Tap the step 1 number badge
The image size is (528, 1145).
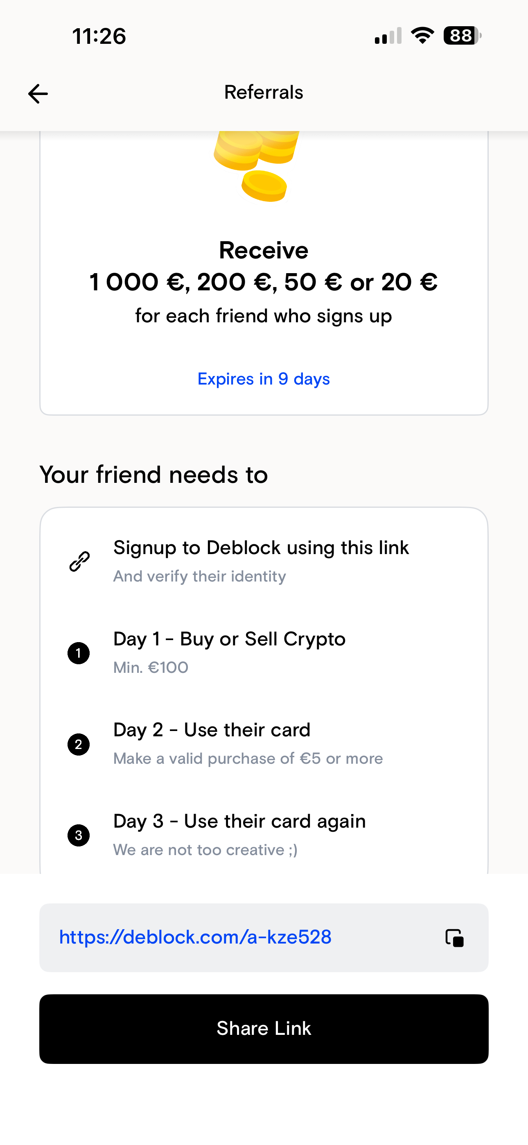click(79, 653)
